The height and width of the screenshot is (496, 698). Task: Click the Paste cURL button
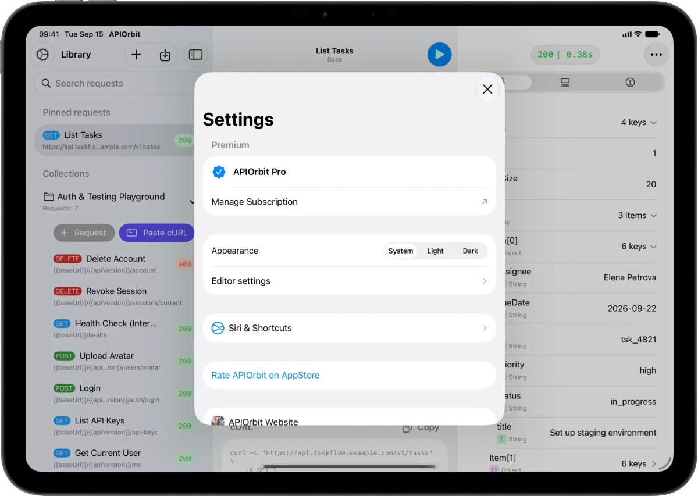coord(157,233)
